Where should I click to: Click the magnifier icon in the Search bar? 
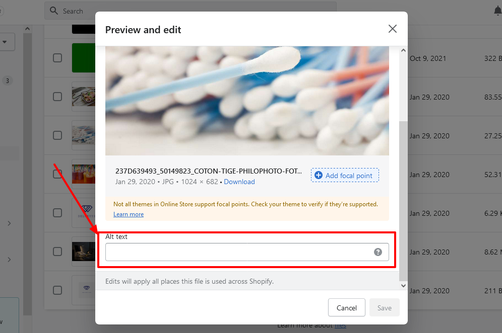[x=54, y=11]
